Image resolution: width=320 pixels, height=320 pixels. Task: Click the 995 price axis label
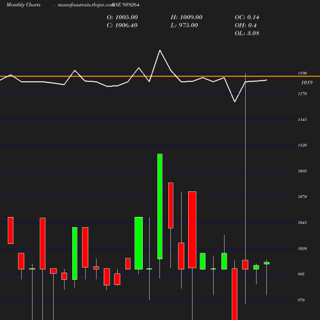pos(301,274)
